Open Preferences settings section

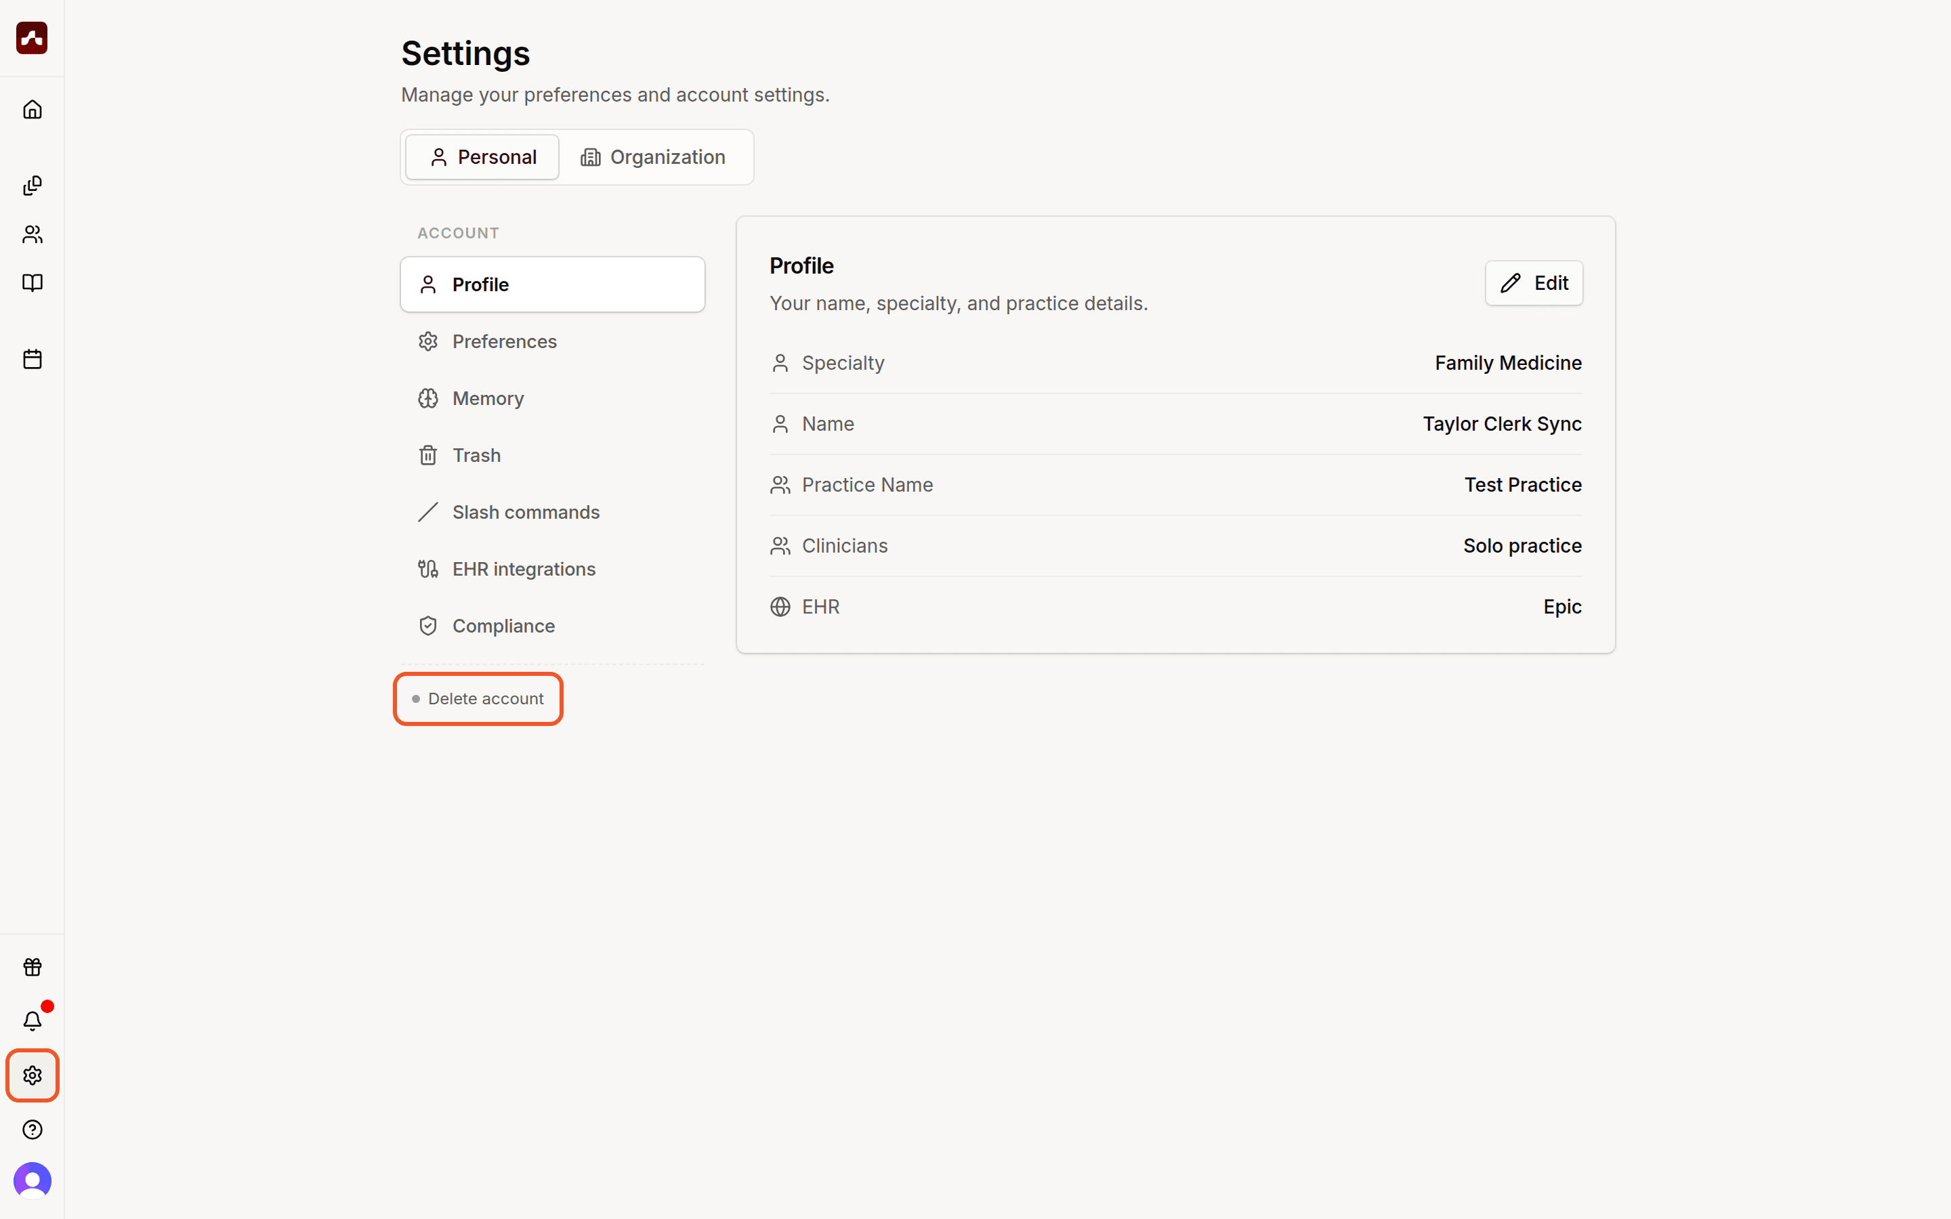click(x=552, y=342)
